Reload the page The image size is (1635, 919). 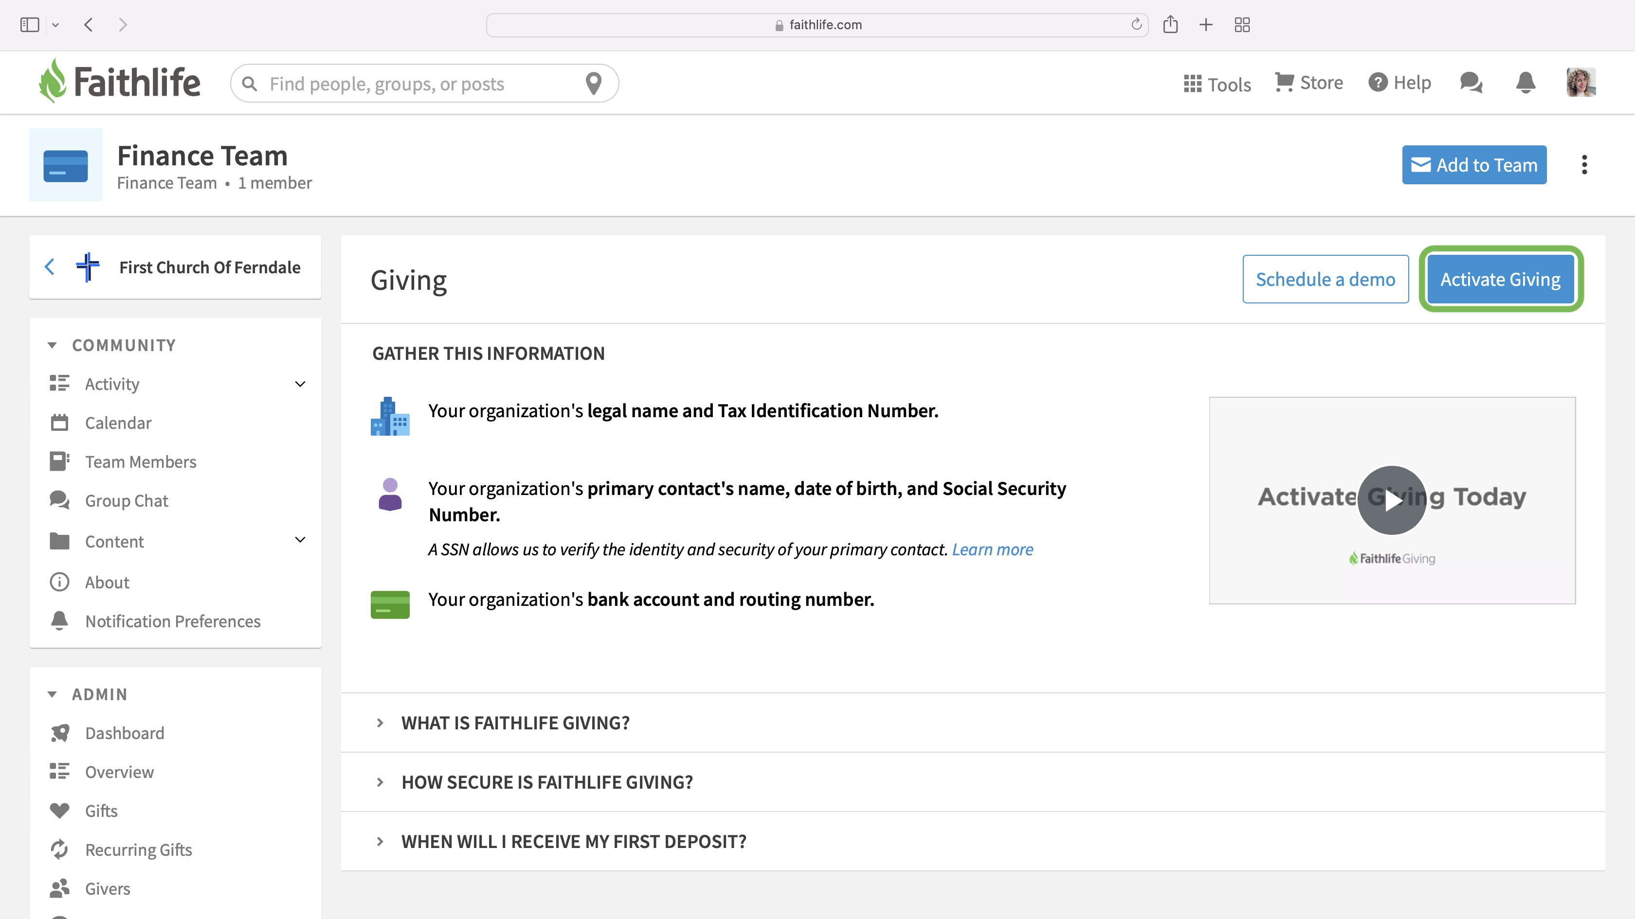[1136, 25]
